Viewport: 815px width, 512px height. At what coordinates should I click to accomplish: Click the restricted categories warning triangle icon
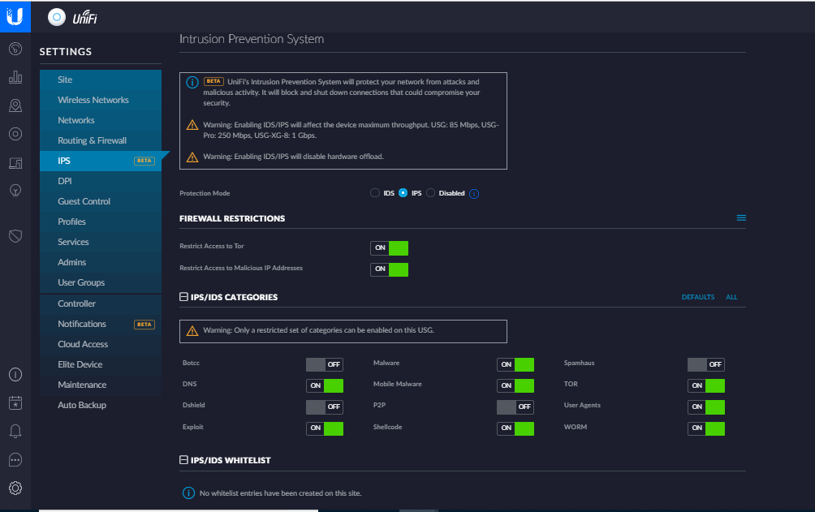click(192, 331)
